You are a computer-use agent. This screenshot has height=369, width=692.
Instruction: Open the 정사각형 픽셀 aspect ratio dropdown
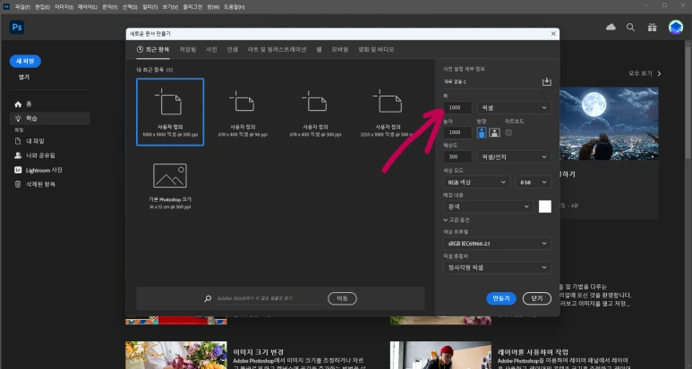tap(497, 268)
